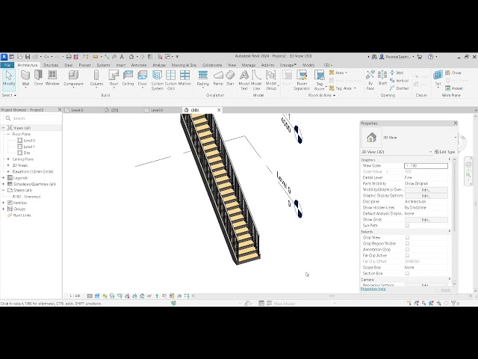Click Edit Type in Properties panel
The image size is (478, 359).
tap(445, 152)
